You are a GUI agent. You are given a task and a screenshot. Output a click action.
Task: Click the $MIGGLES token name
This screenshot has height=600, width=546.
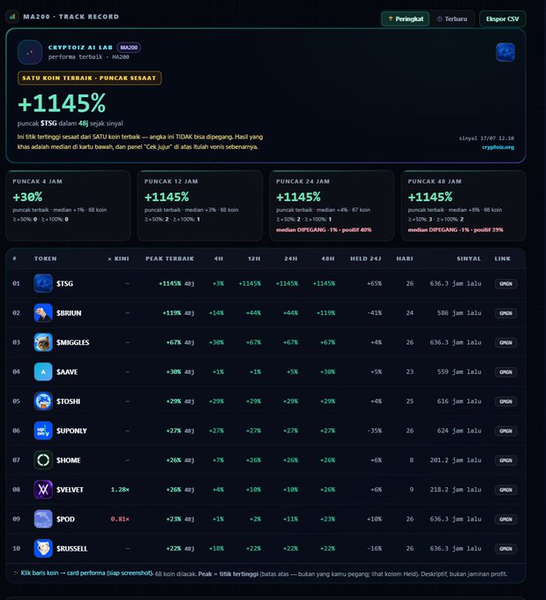(72, 342)
